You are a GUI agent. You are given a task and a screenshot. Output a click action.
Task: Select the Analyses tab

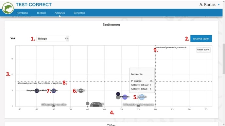[60, 13]
